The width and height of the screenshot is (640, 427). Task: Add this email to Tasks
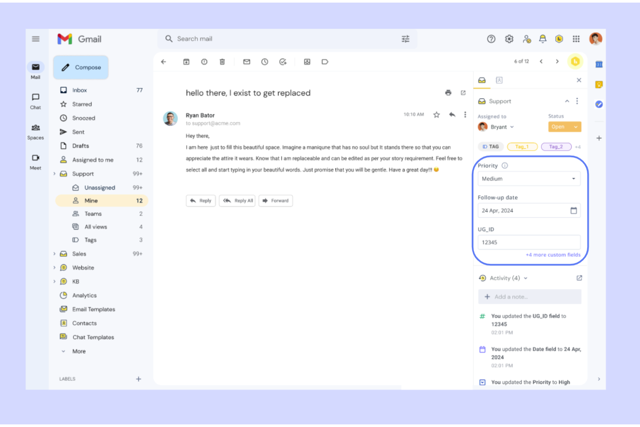point(283,61)
